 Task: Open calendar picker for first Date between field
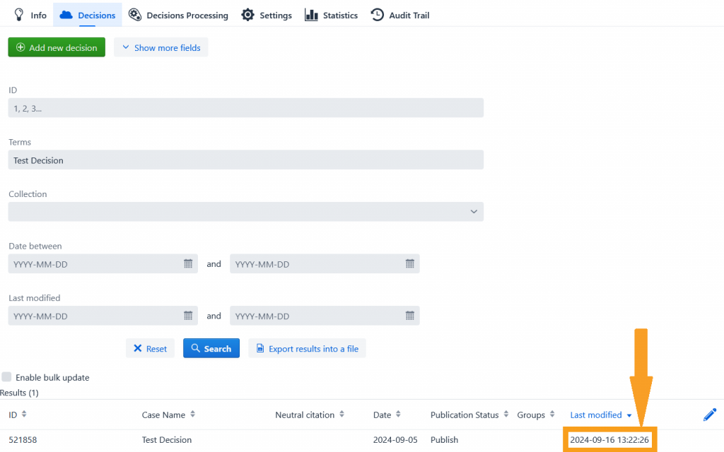tap(188, 263)
